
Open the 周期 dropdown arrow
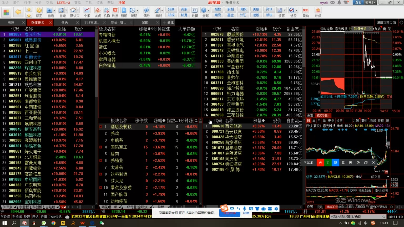click(x=138, y=10)
